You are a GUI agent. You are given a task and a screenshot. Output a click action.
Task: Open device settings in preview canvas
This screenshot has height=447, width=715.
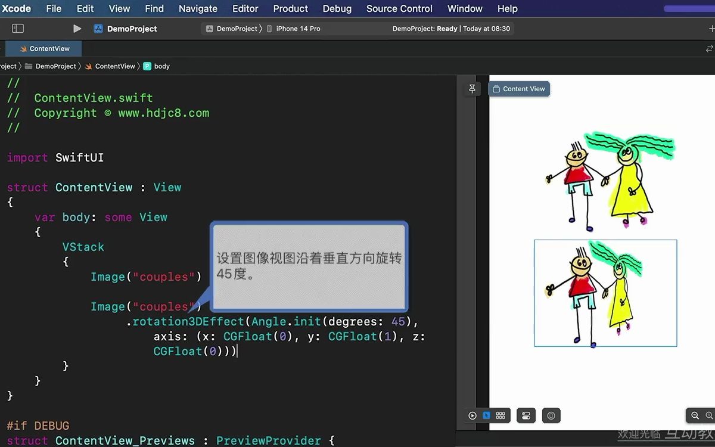point(526,415)
